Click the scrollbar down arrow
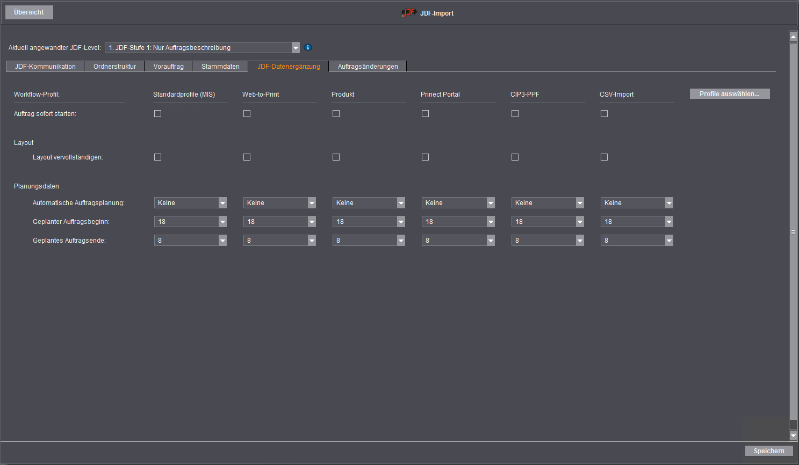The width and height of the screenshot is (799, 465). point(793,435)
